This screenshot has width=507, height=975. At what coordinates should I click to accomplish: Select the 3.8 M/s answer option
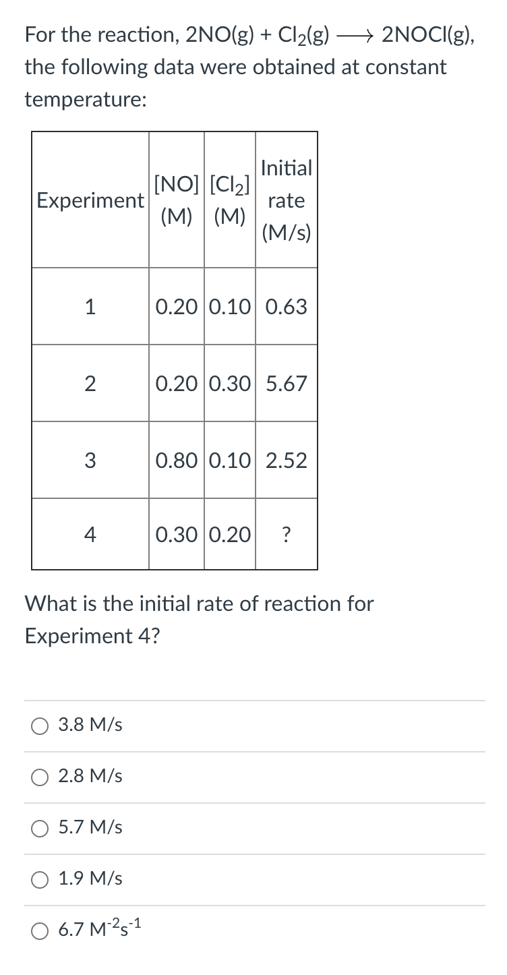39,726
